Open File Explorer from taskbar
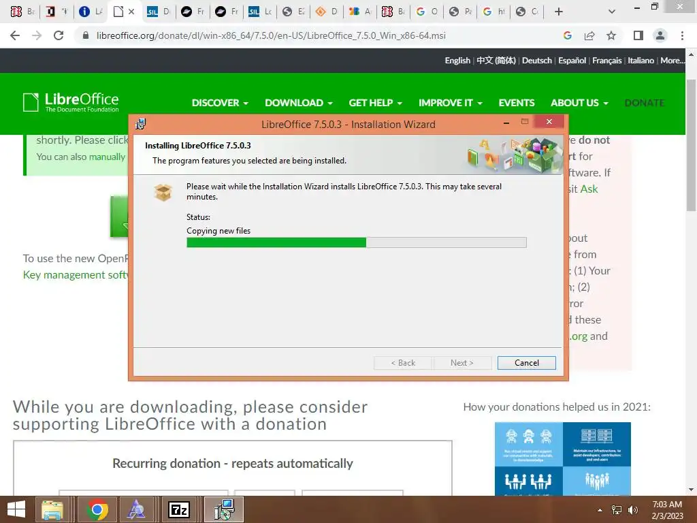 tap(52, 509)
